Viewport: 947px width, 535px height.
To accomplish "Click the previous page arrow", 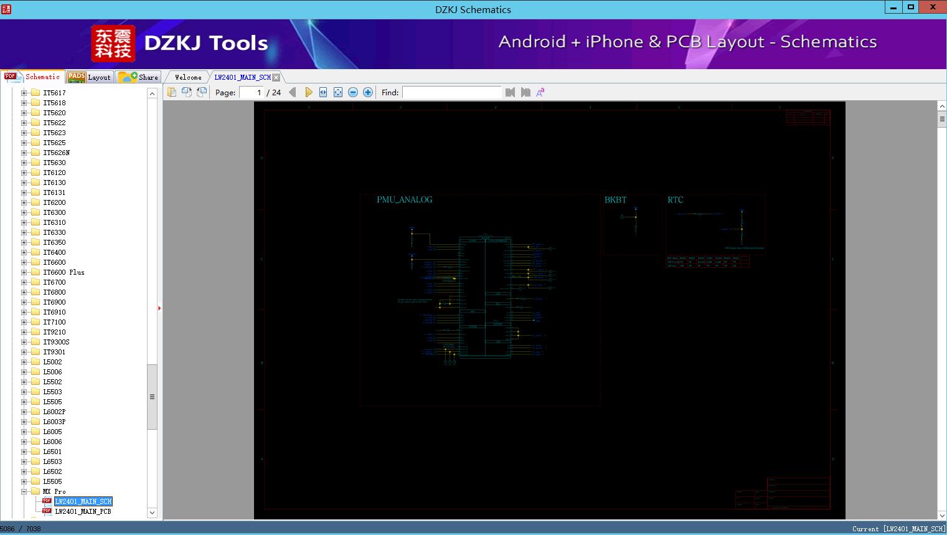I will [293, 92].
